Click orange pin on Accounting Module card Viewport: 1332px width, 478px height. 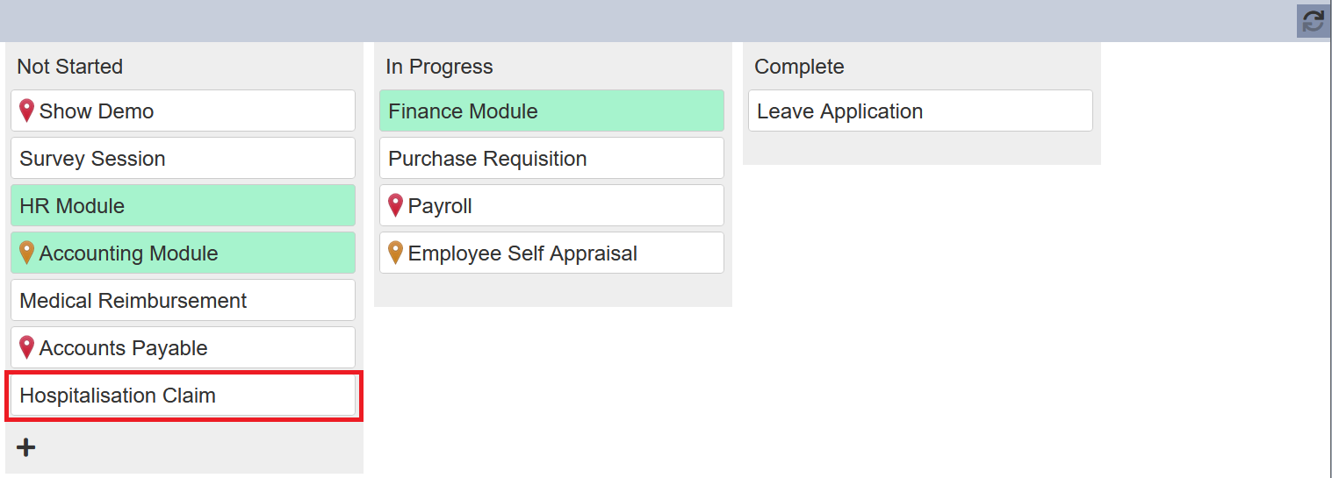pyautogui.click(x=27, y=253)
